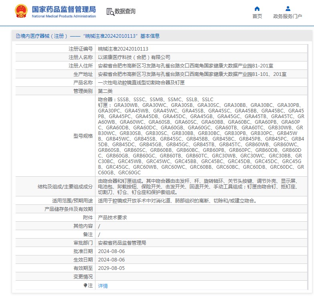Click the national emblem logo
The width and height of the screenshot is (314, 296).
pyautogui.click(x=21, y=11)
